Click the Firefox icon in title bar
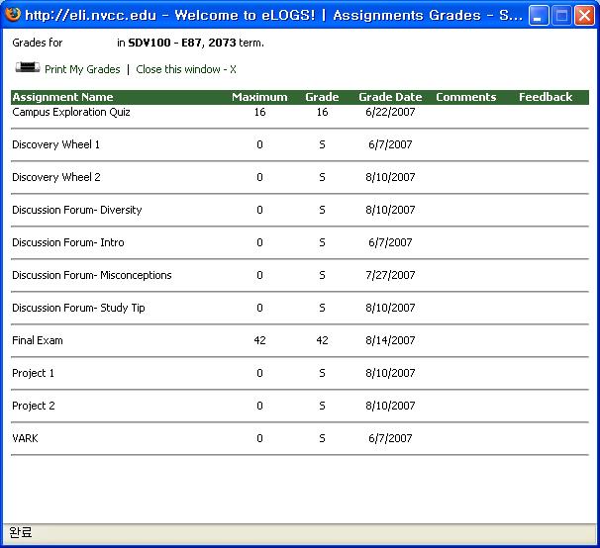Screen dimensions: 600x548 (x=13, y=15)
